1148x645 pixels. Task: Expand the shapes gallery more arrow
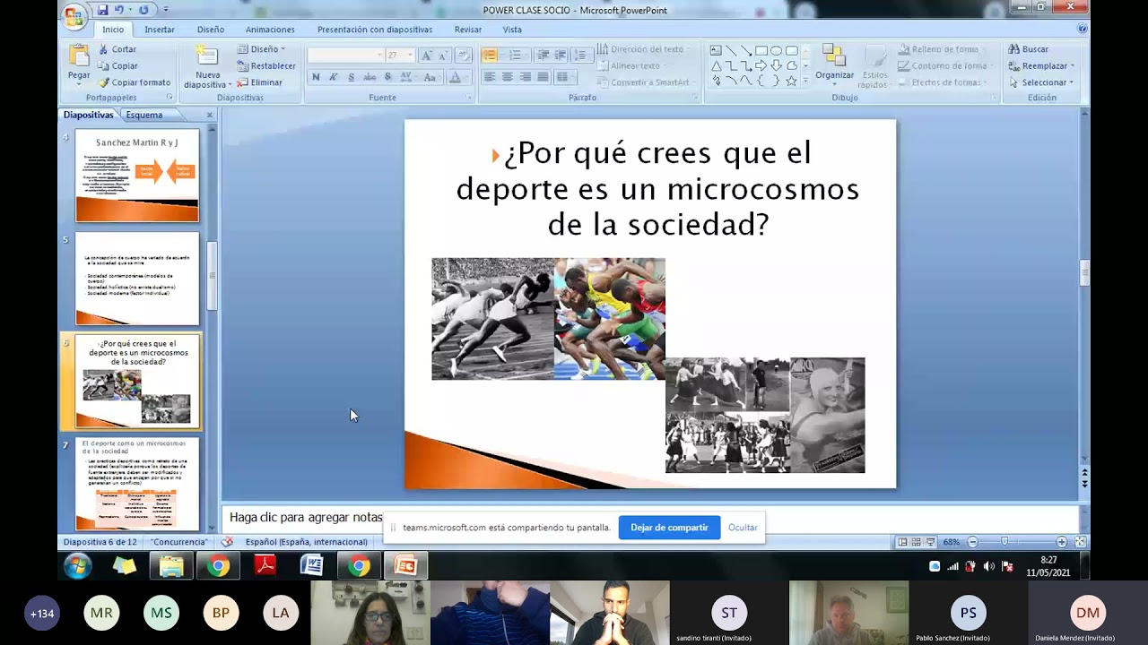coord(804,82)
